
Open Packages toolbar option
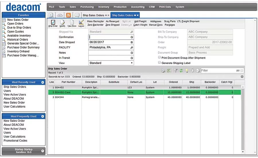click(170, 25)
